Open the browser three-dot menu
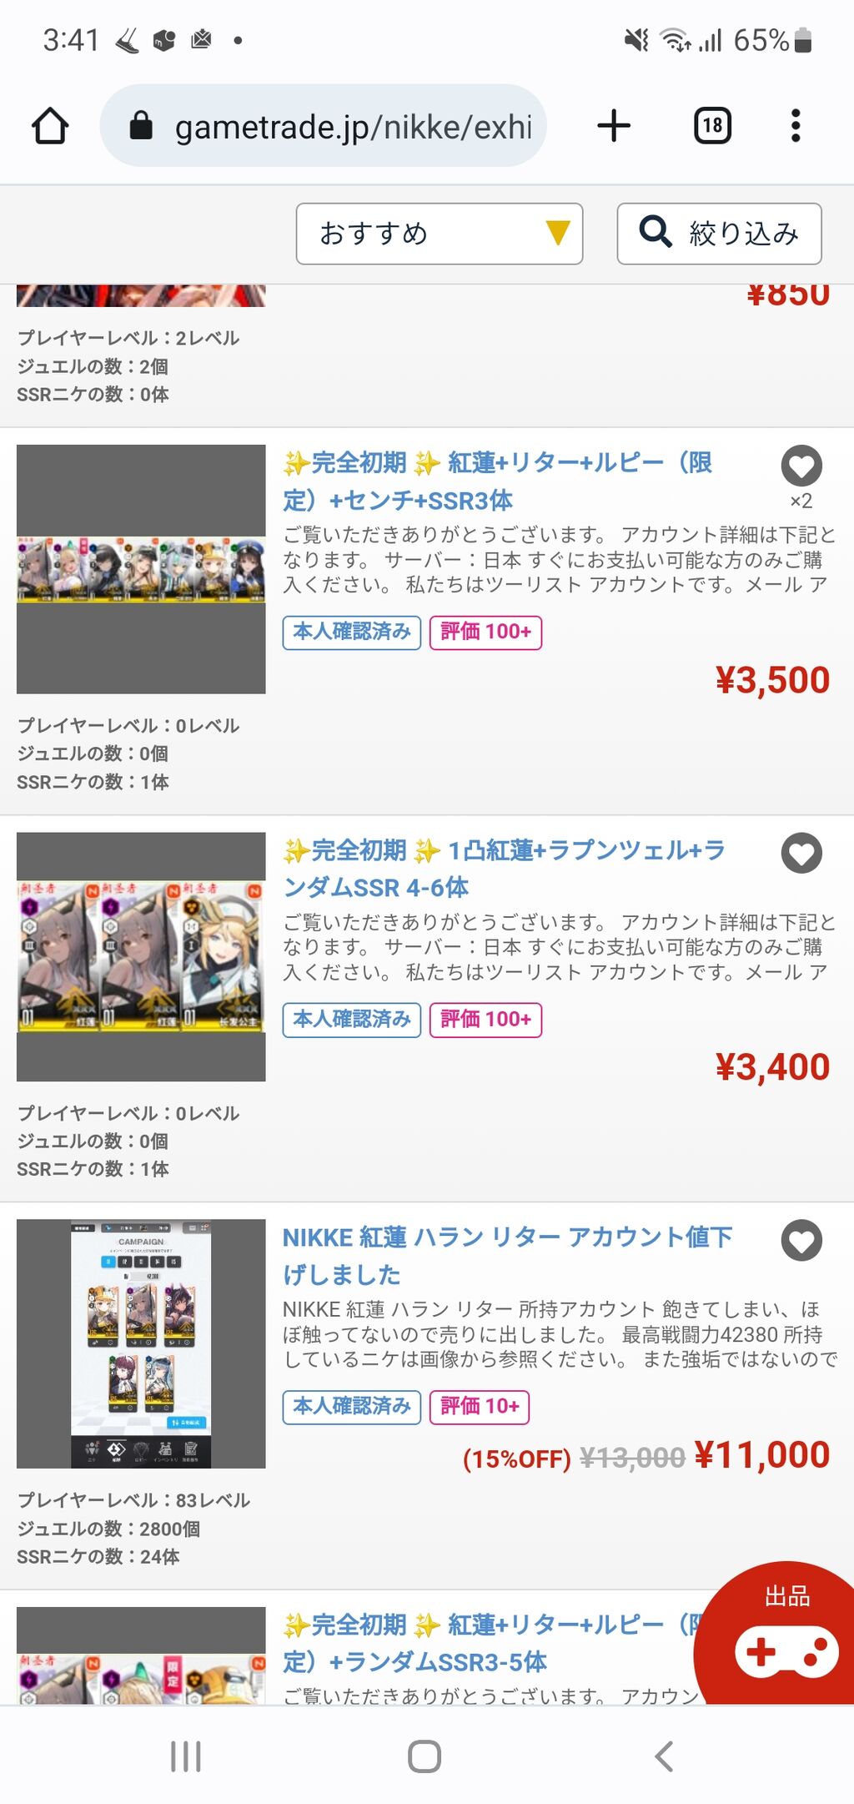This screenshot has width=854, height=1804. pyautogui.click(x=796, y=126)
